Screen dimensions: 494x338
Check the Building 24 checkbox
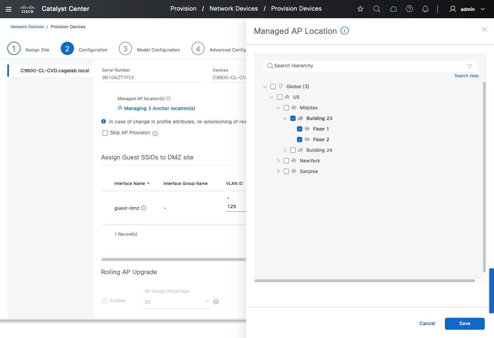point(293,150)
